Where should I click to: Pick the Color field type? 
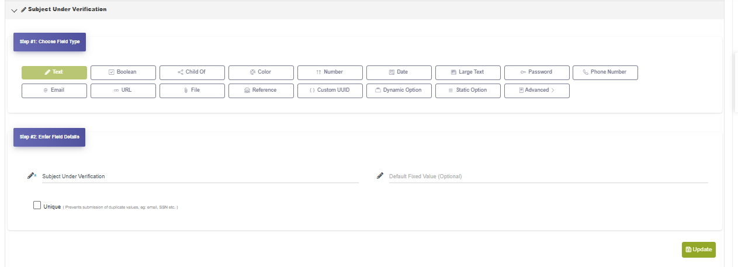coord(261,72)
